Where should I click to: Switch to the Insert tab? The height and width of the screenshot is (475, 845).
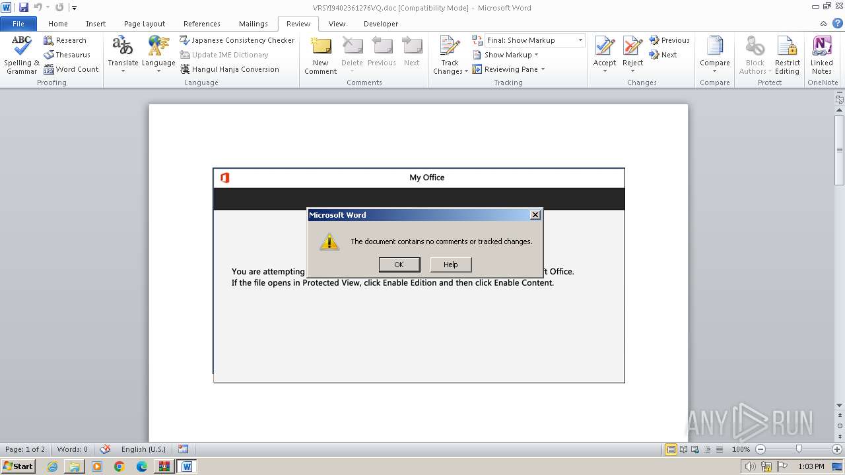pyautogui.click(x=96, y=24)
